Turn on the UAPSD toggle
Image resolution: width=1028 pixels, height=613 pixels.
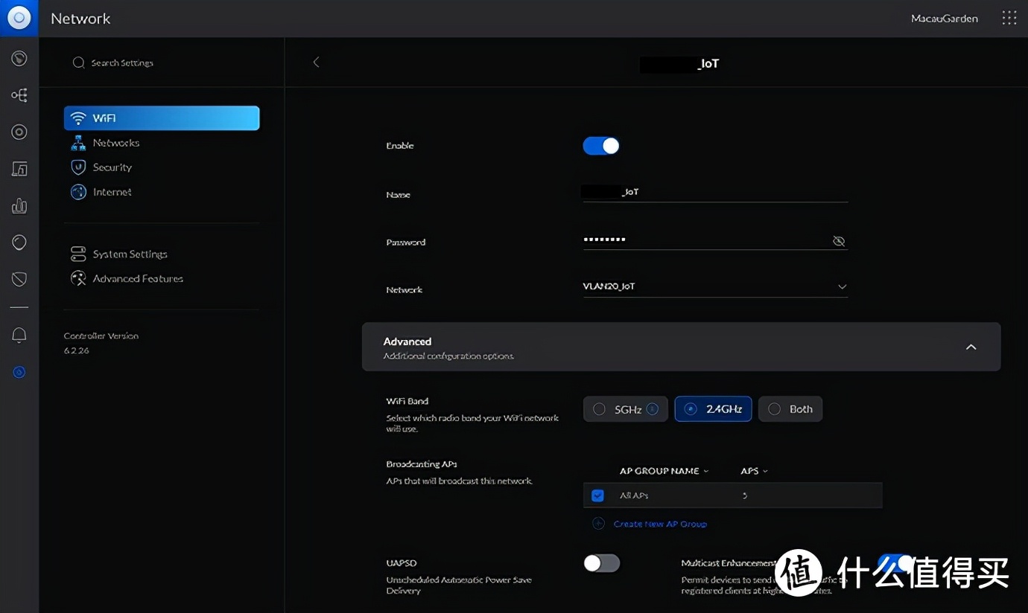click(x=601, y=563)
